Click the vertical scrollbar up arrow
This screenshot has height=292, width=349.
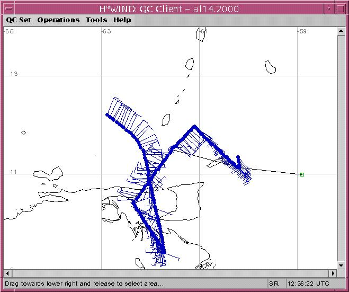click(341, 31)
